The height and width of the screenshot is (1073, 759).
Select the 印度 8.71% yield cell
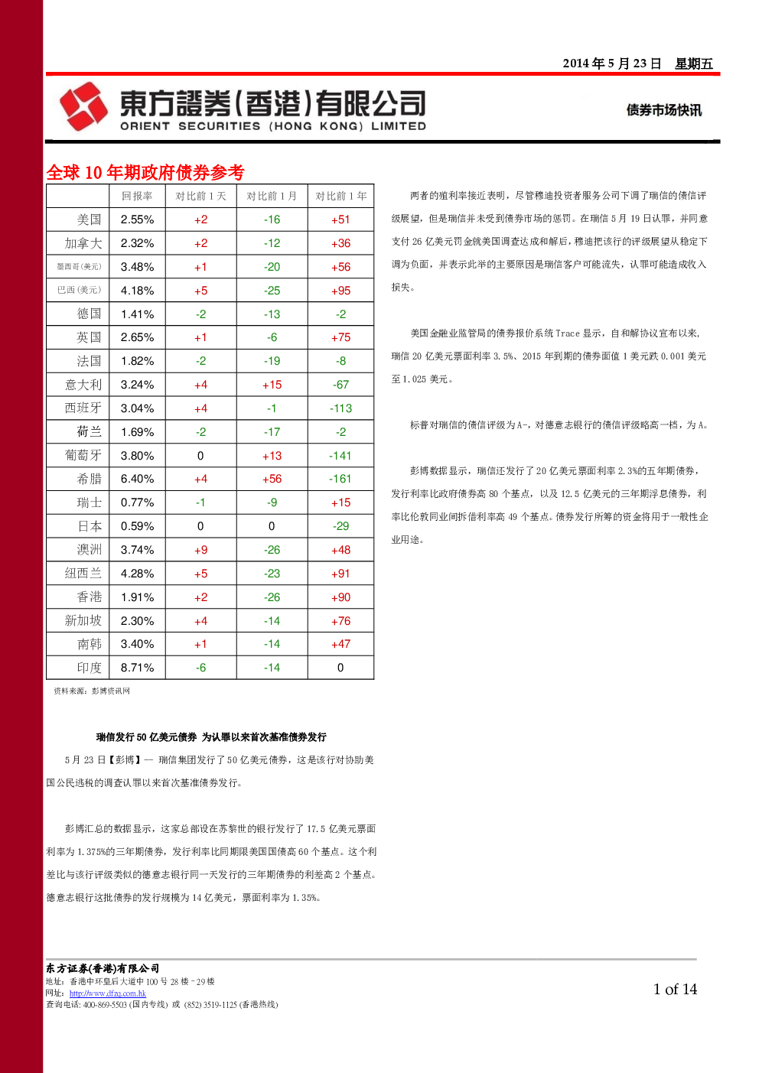click(x=137, y=668)
